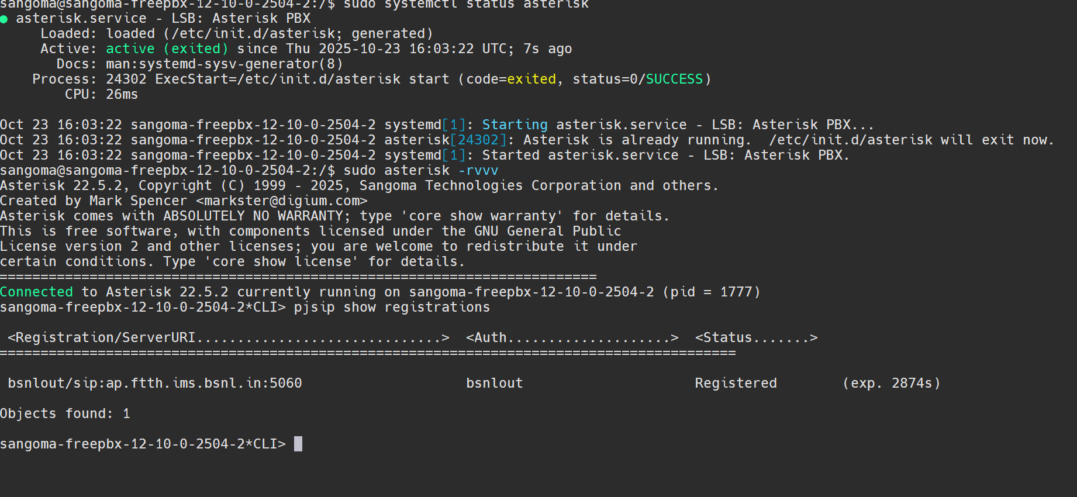Viewport: 1077px width, 497px height.
Task: Click the blinking cursor block at CLI prompt
Action: click(298, 444)
